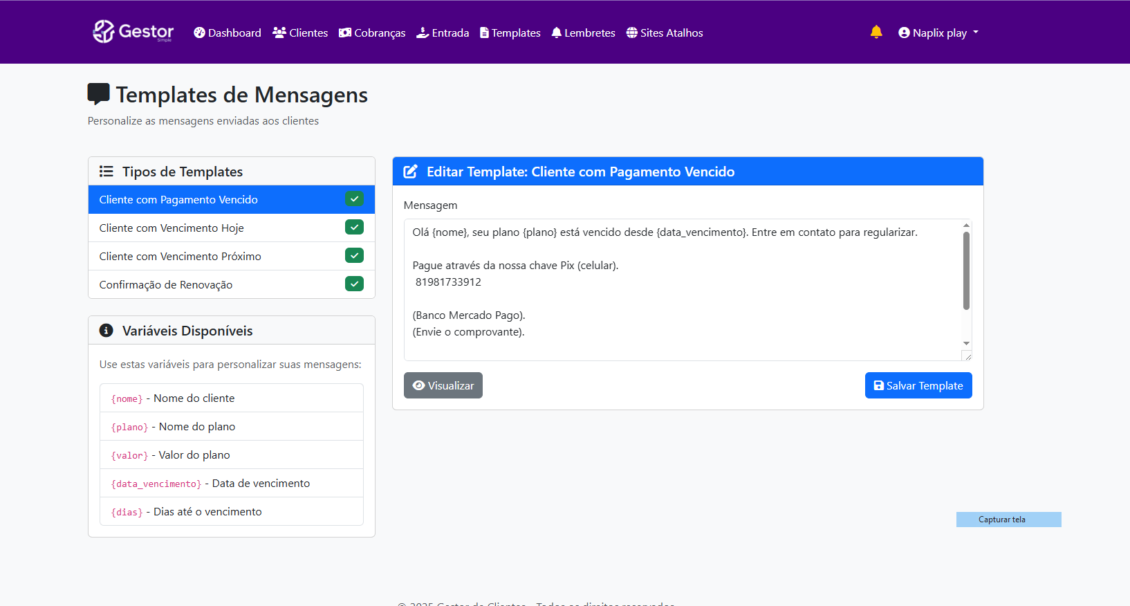
Task: Open the yellow notification bell
Action: (x=876, y=32)
